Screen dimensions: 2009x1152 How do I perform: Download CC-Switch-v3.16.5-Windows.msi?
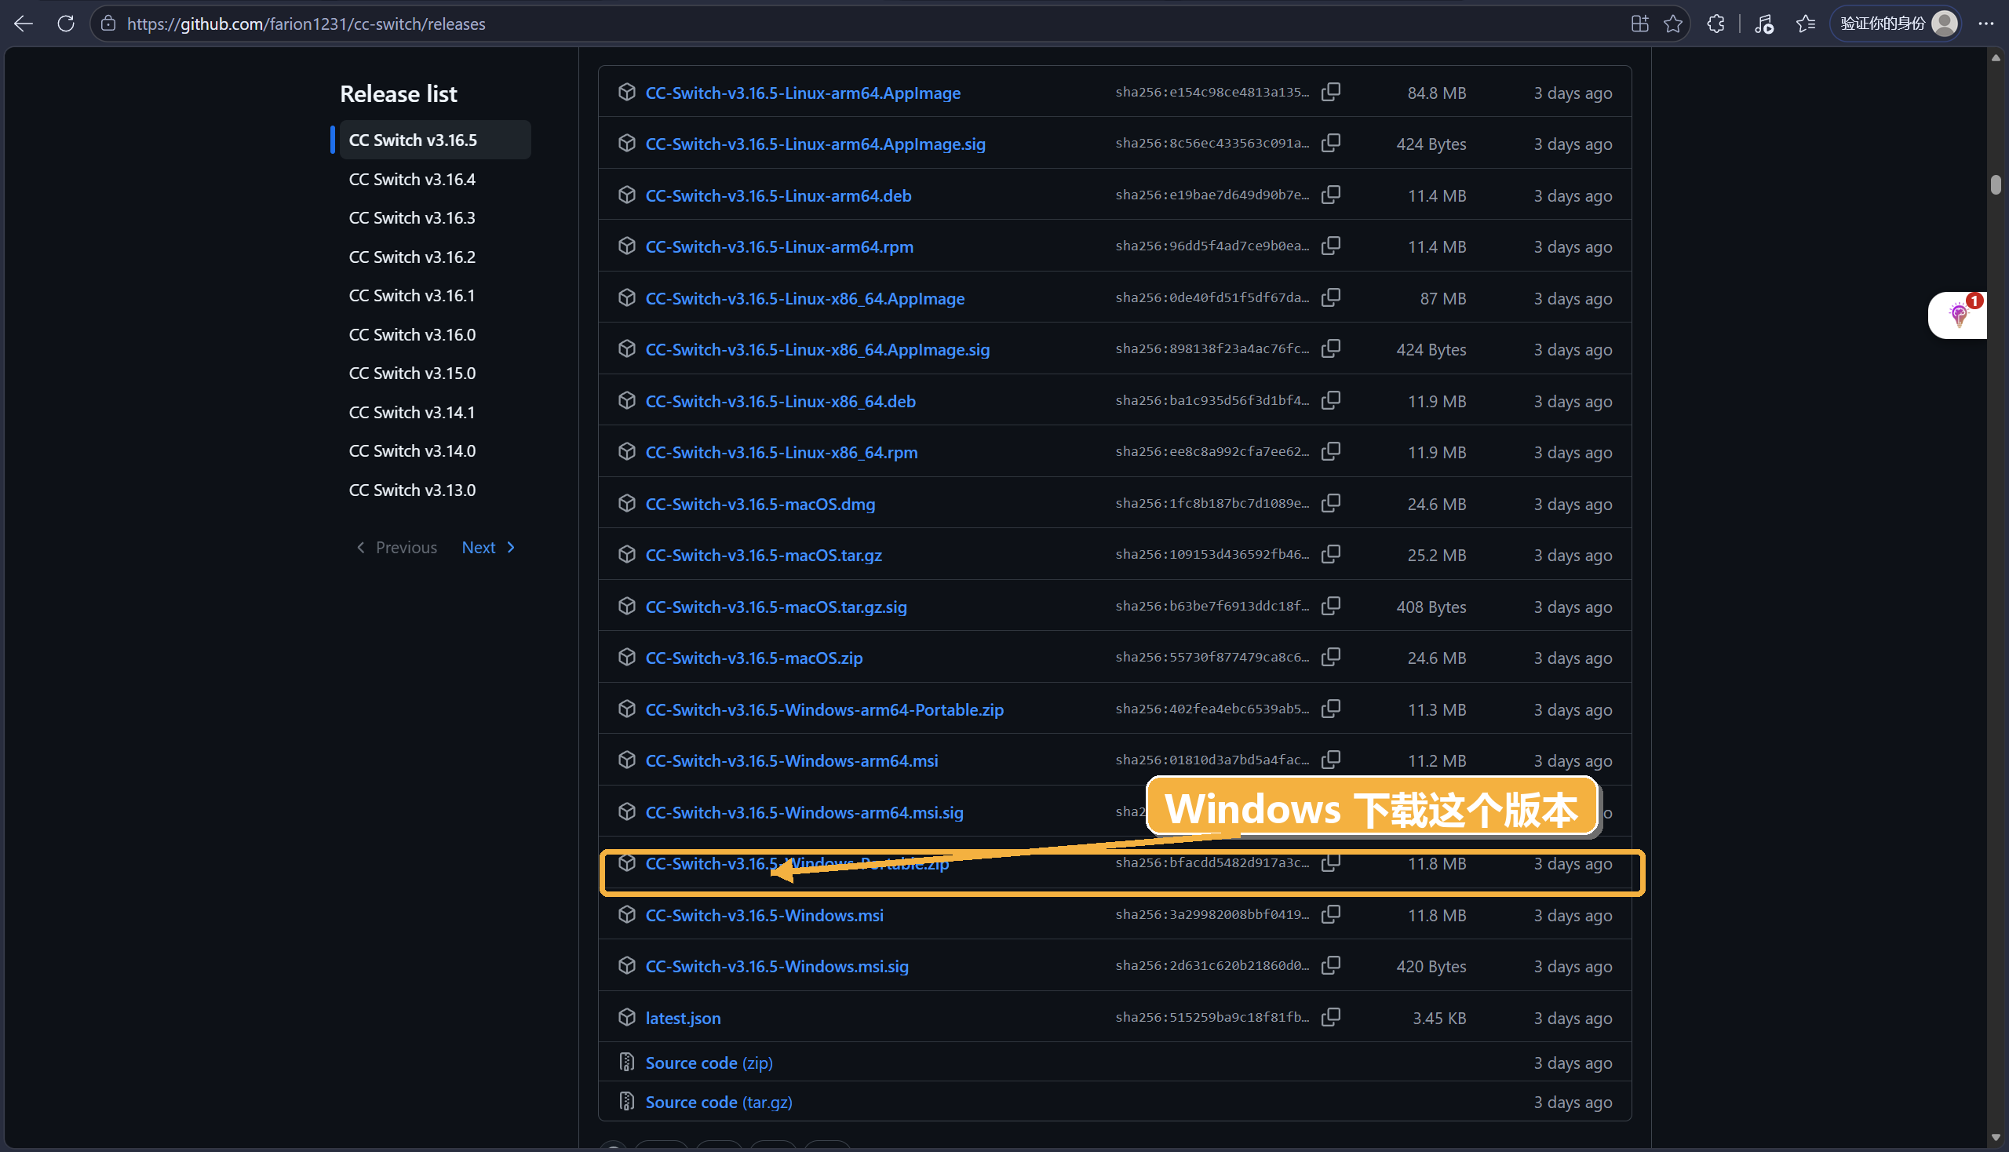(764, 916)
